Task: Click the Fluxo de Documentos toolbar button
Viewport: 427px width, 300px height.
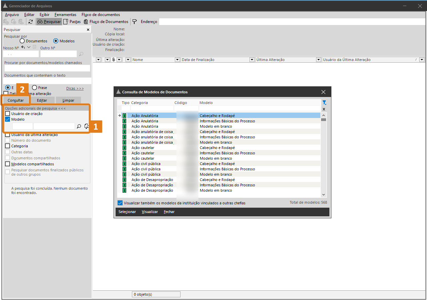Action: (x=106, y=22)
